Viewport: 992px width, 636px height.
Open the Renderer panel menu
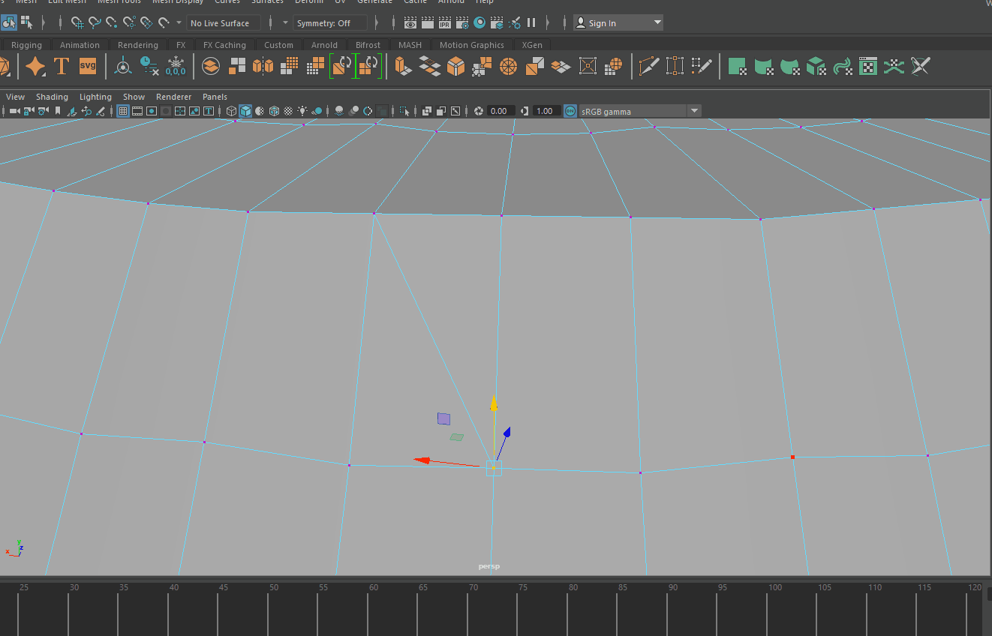pos(174,97)
